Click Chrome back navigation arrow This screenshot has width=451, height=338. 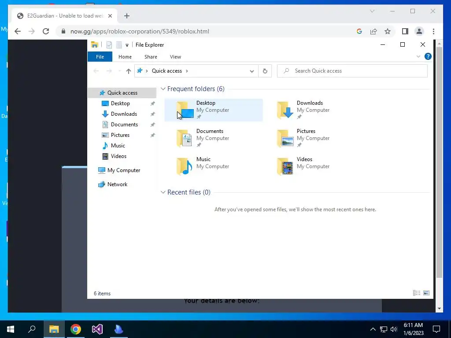point(18,31)
